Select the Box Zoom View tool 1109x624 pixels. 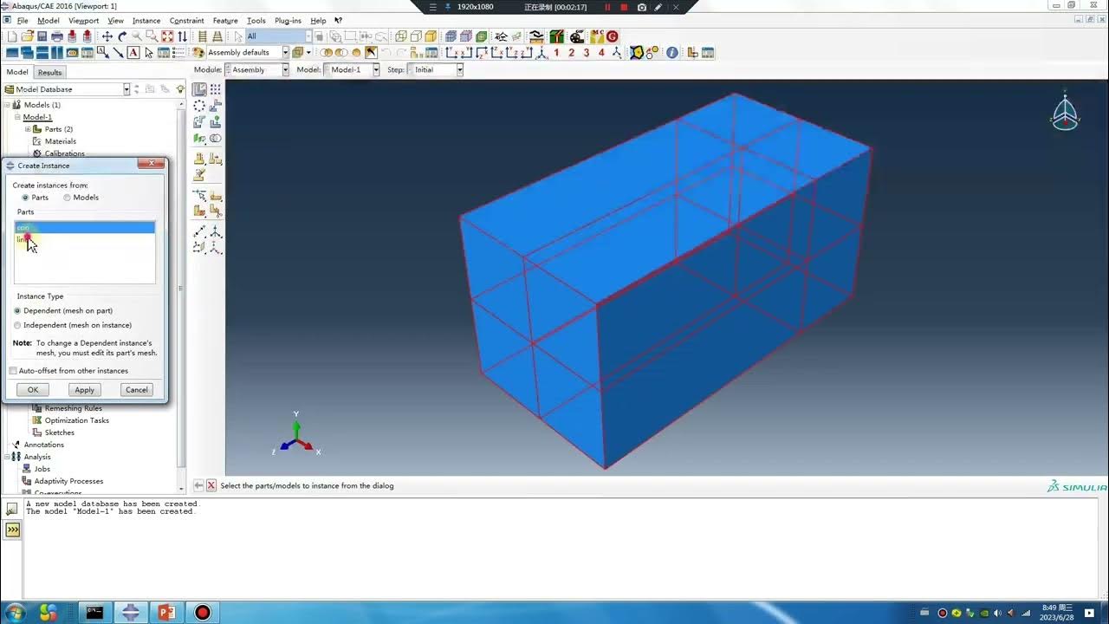point(152,36)
